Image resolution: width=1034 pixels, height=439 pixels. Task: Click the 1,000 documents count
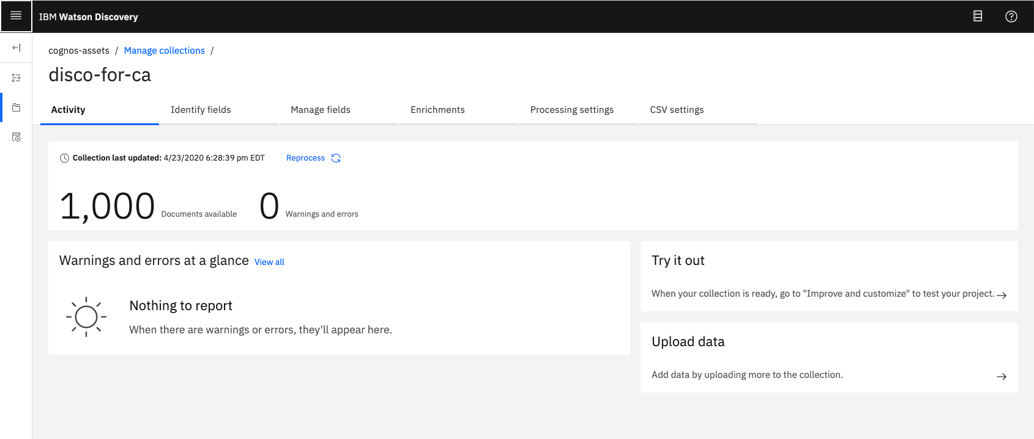pyautogui.click(x=108, y=206)
